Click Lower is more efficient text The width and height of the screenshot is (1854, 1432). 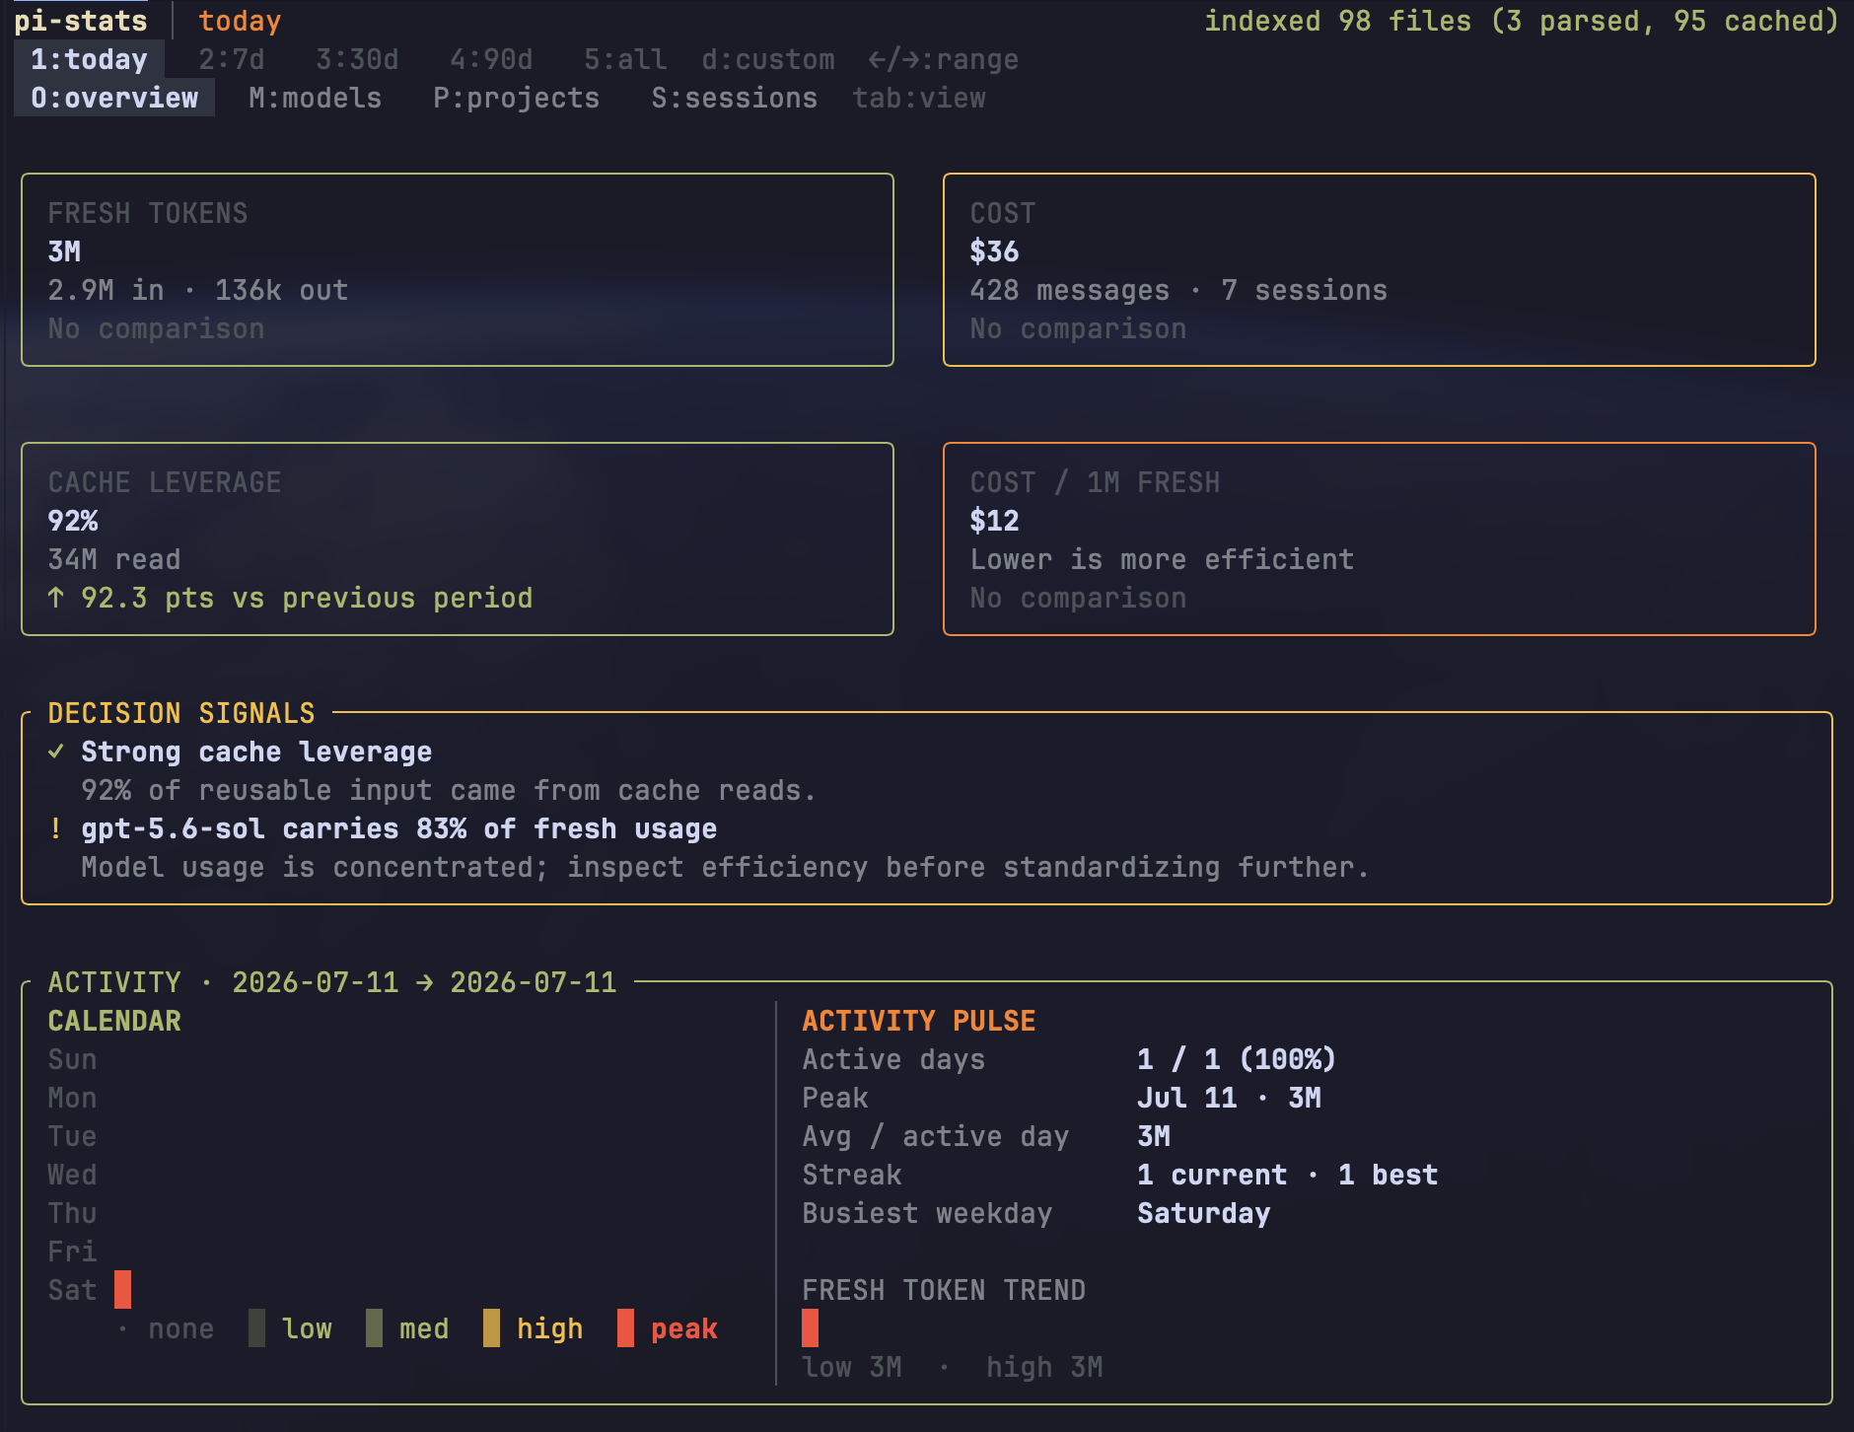click(1162, 559)
